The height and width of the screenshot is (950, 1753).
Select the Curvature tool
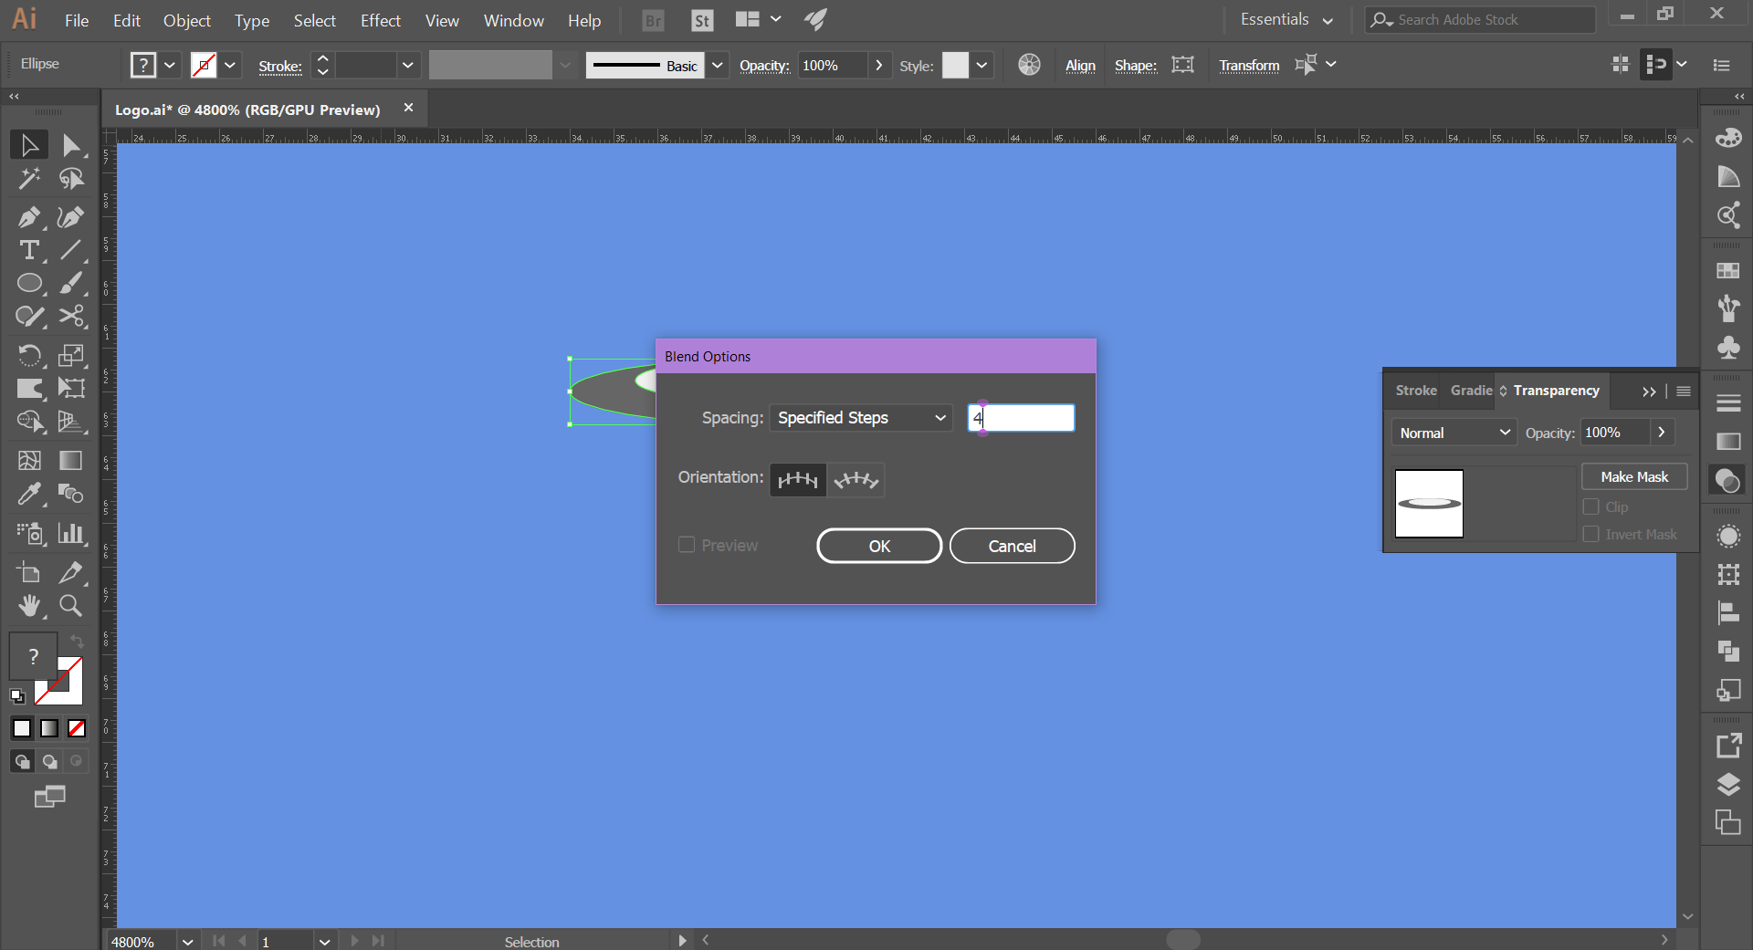(71, 217)
